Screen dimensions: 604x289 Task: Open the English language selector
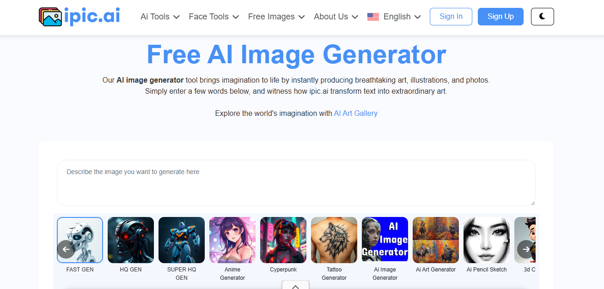tap(394, 17)
